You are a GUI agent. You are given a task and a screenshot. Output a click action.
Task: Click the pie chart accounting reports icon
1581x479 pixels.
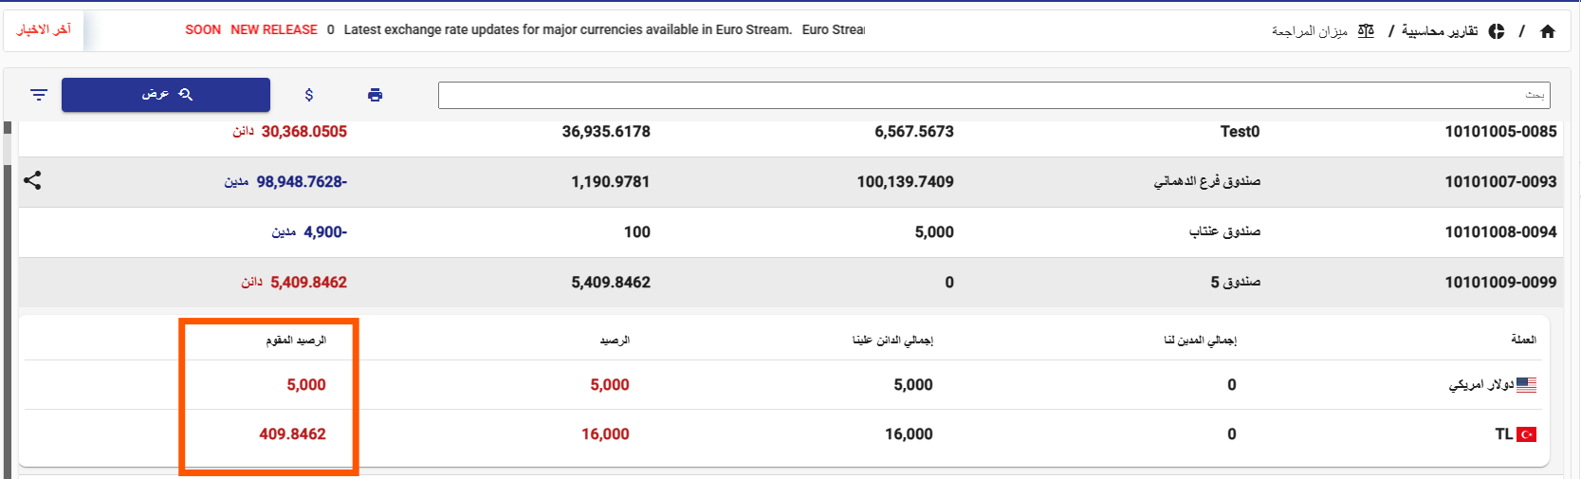(x=1497, y=31)
